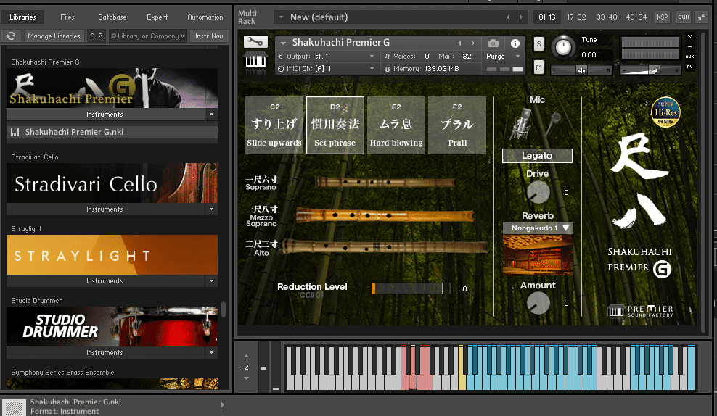This screenshot has height=416, width=717.
Task: Select previous multi rack preset arrow
Action: 508,17
